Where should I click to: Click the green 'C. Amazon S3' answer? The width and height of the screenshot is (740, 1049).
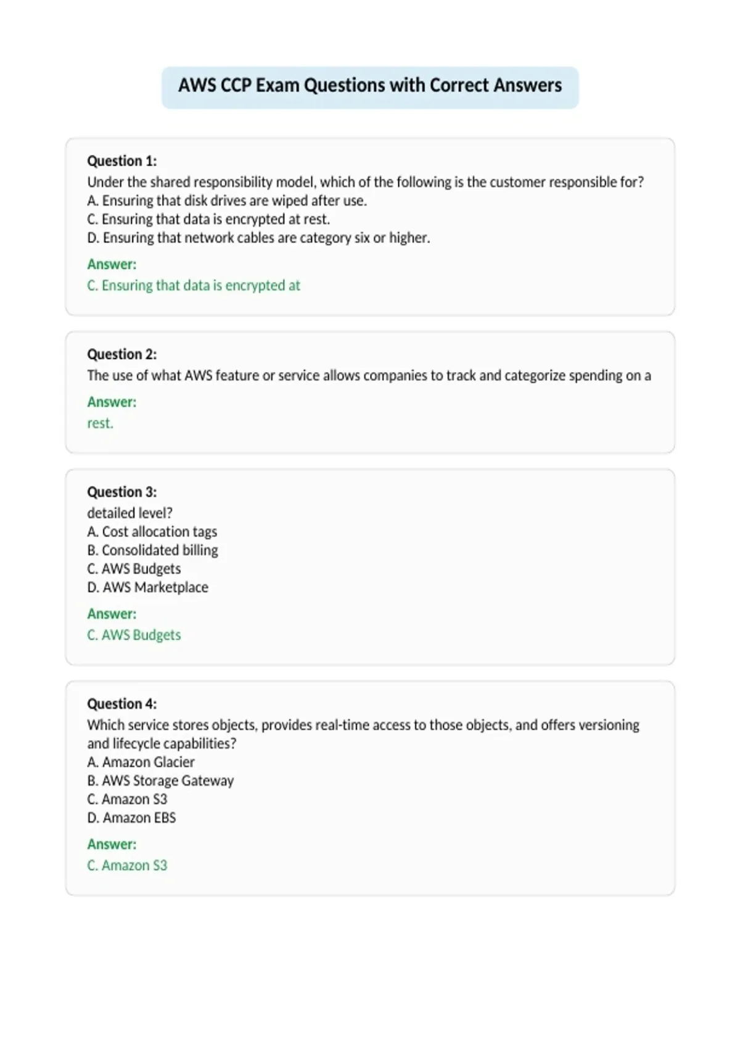click(127, 865)
